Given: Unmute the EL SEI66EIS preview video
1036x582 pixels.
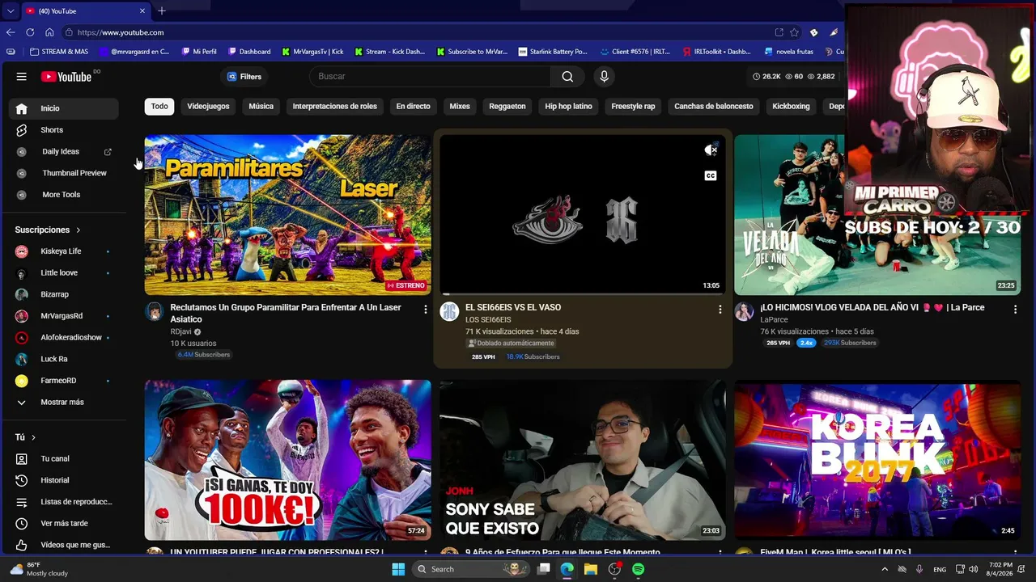Looking at the screenshot, I should [711, 150].
